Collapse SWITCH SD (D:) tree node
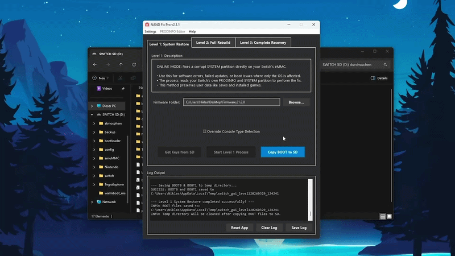This screenshot has width=455, height=256. [92, 115]
